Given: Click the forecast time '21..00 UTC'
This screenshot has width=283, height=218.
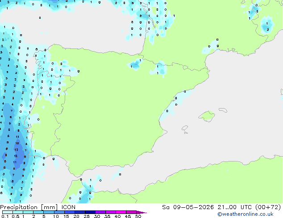Looking at the screenshot, I should 235,207.
